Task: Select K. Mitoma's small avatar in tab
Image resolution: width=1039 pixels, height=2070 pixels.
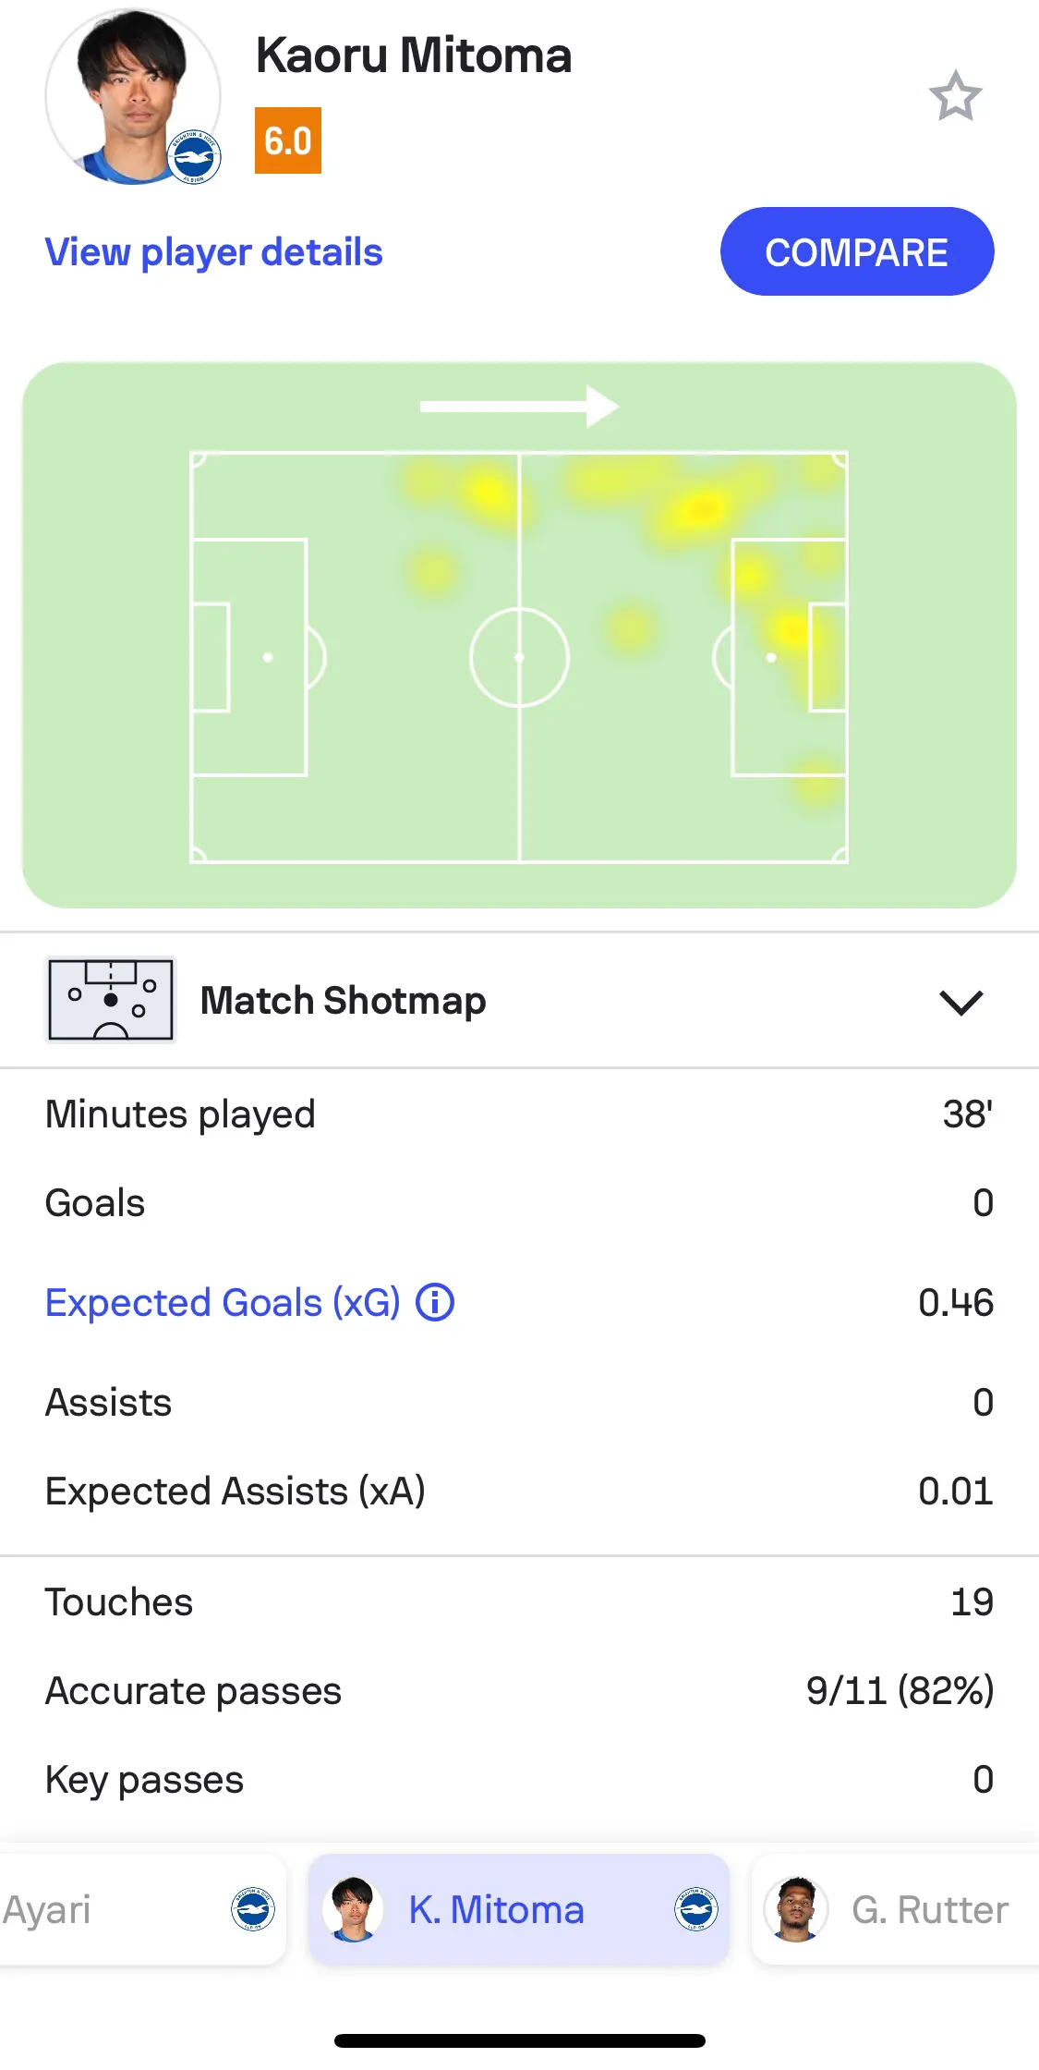Action: coord(353,1909)
